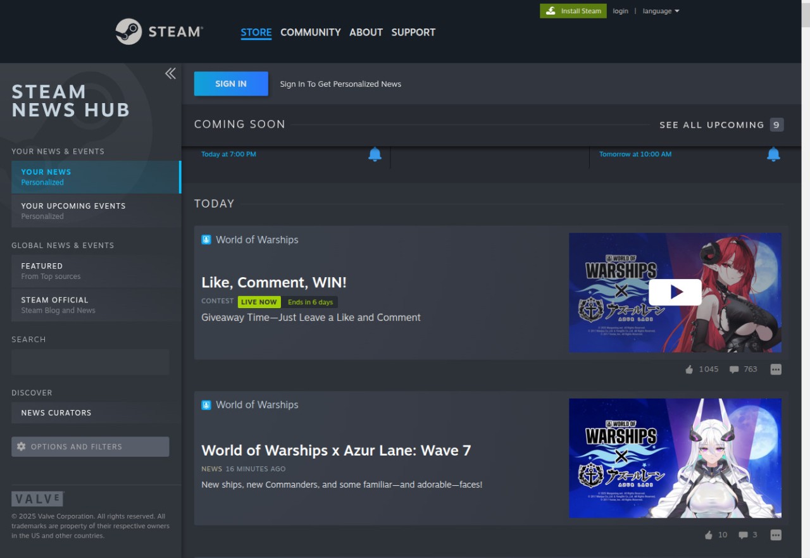Click World of Warships name on Wave 7 post
The height and width of the screenshot is (558, 810).
click(x=257, y=405)
